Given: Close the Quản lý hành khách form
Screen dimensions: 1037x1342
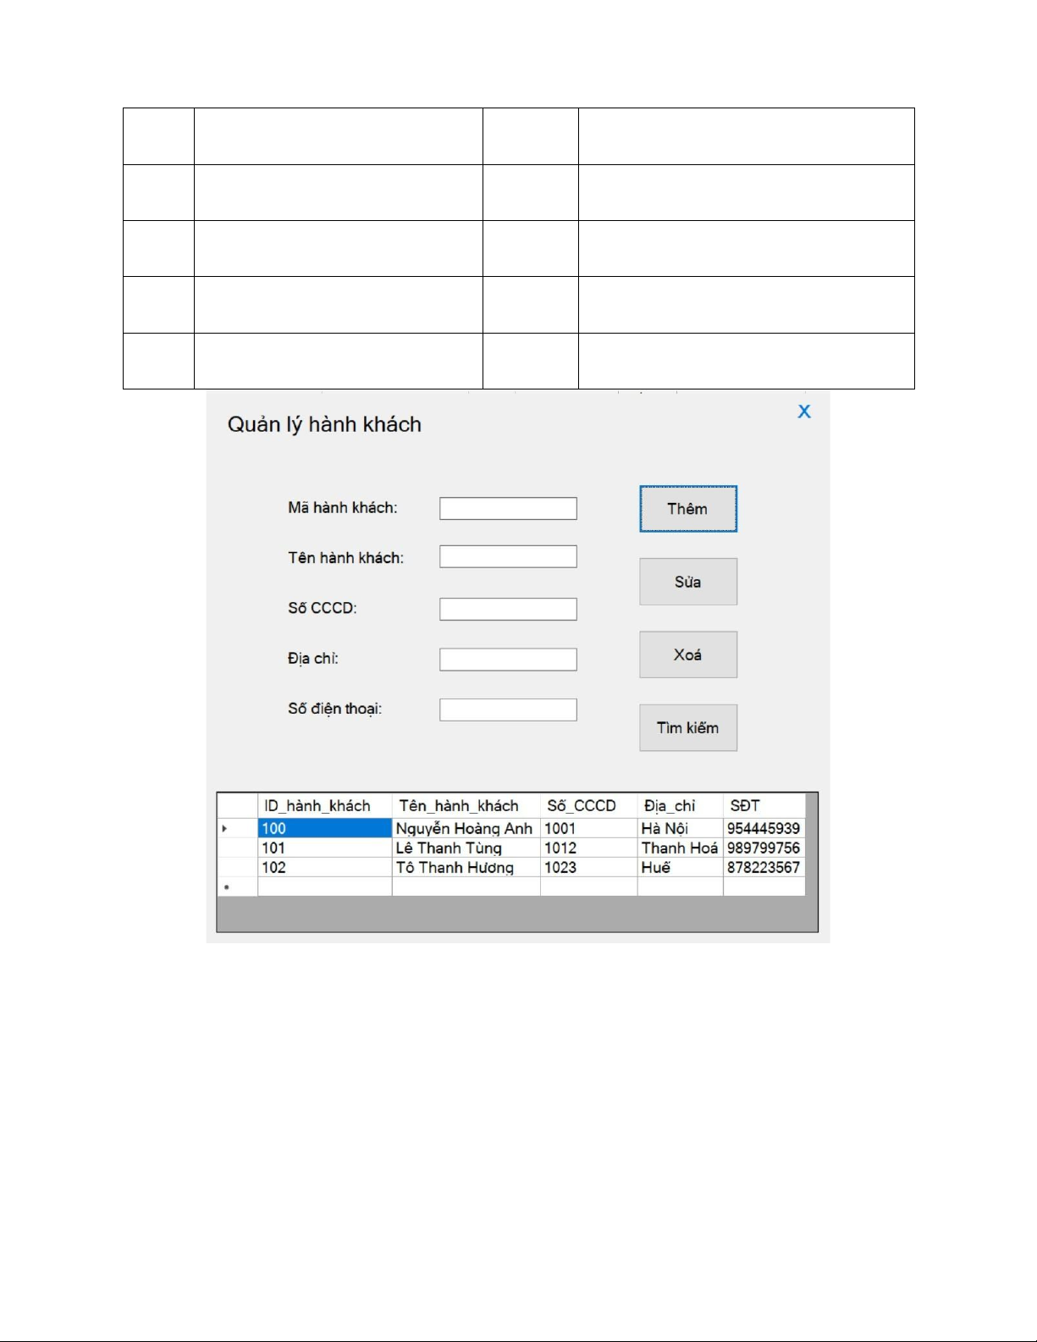Looking at the screenshot, I should pos(804,411).
